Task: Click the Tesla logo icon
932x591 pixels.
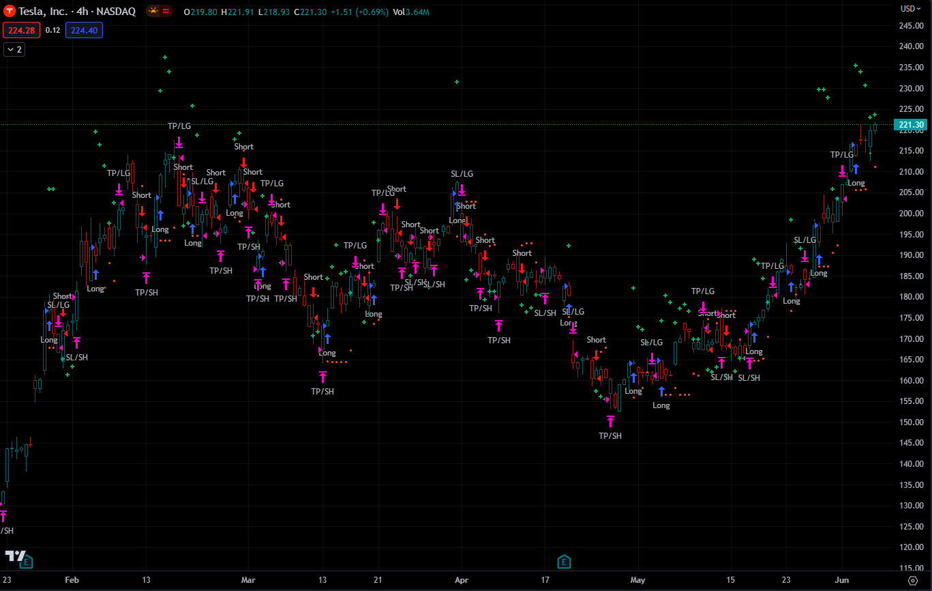Action: coord(10,12)
